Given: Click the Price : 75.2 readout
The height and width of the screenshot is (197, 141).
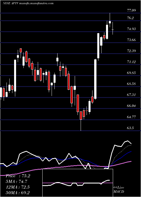Looking at the screenshot, I should tap(18, 176).
